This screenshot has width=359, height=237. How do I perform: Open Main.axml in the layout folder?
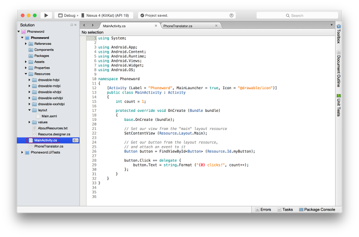click(49, 116)
